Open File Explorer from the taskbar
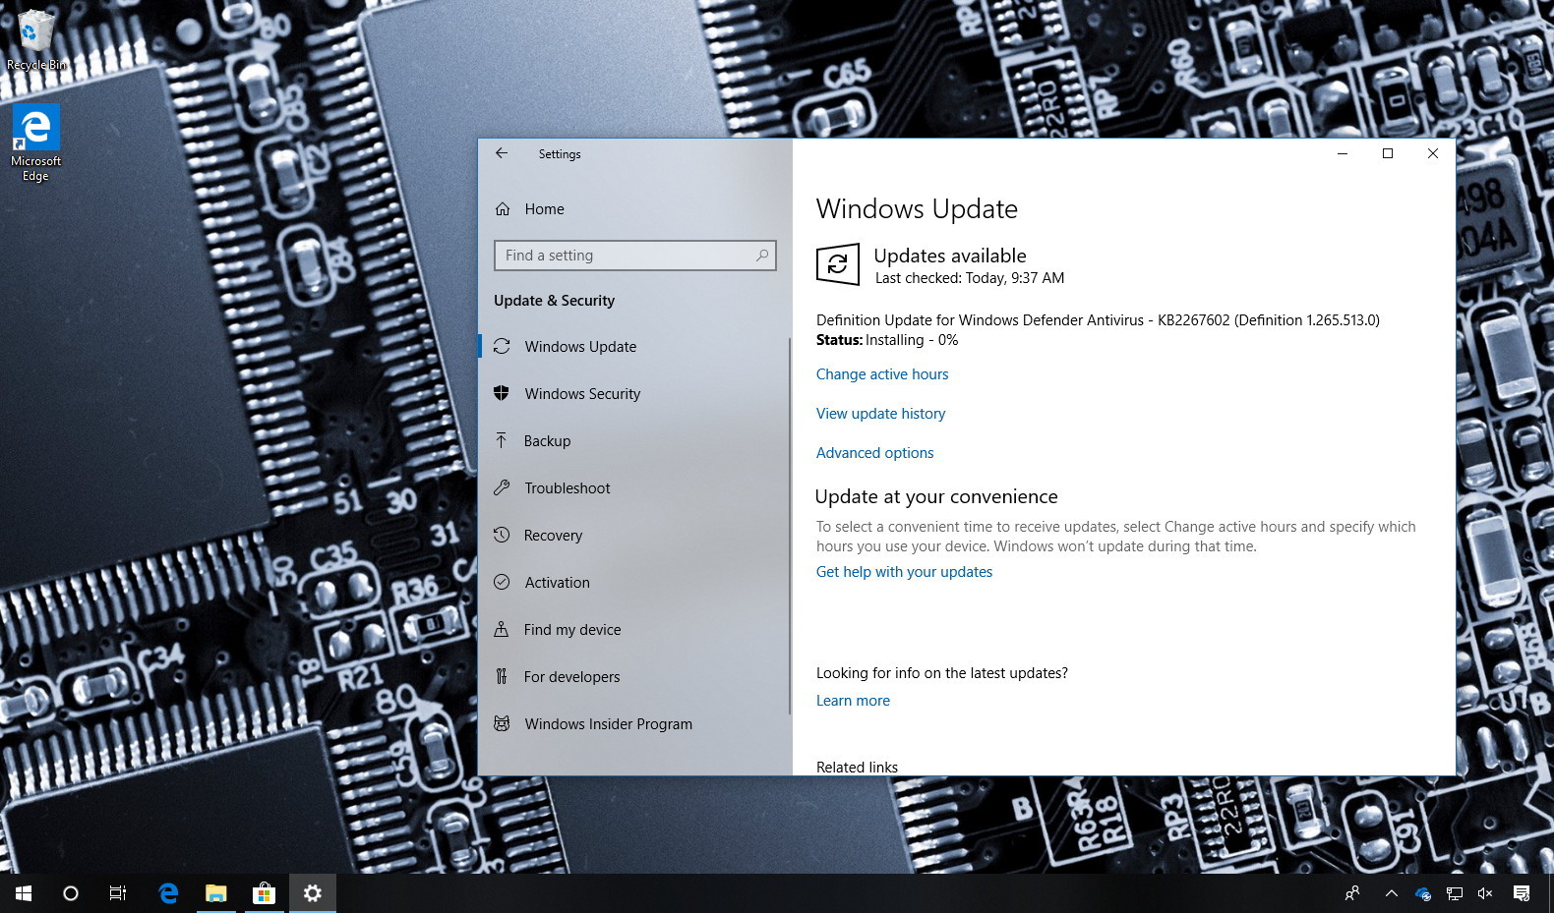This screenshot has width=1554, height=913. pos(215,893)
